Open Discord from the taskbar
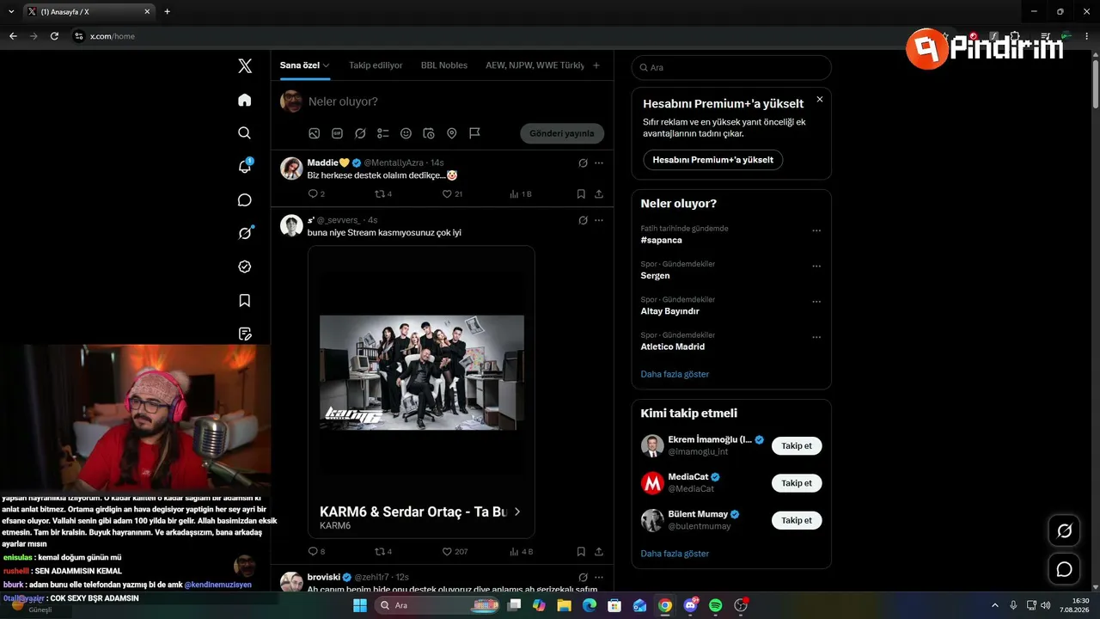This screenshot has height=619, width=1100. click(690, 605)
